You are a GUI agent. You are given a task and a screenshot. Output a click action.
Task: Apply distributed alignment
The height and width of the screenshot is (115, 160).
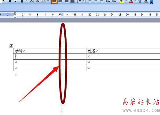[73, 1]
